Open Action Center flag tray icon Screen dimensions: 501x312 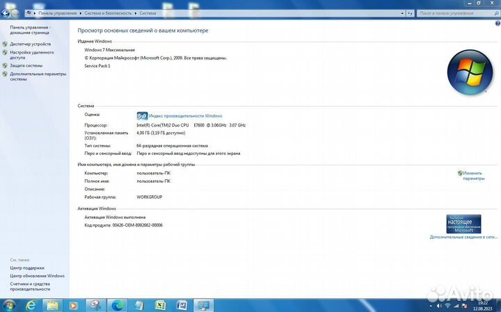click(464, 306)
